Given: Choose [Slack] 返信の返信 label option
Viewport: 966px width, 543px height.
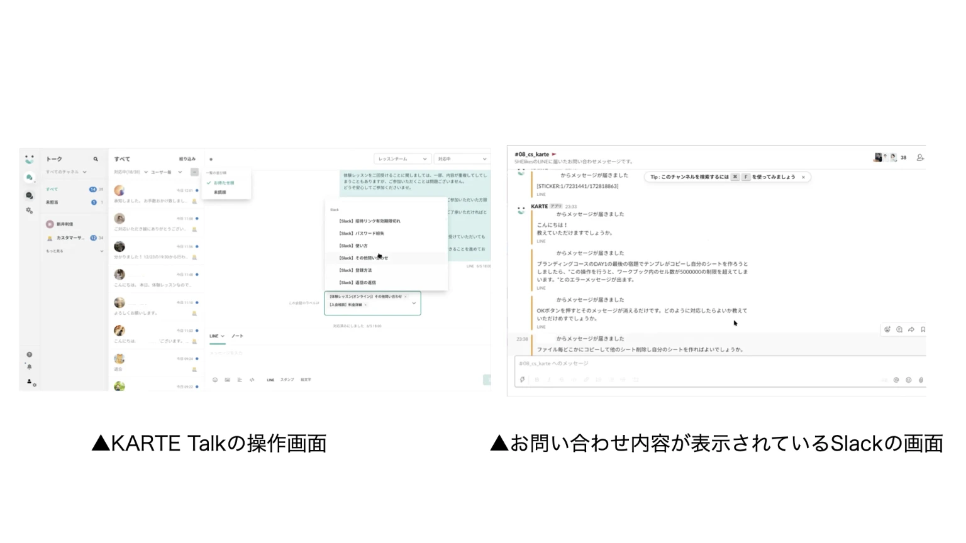Looking at the screenshot, I should point(385,282).
